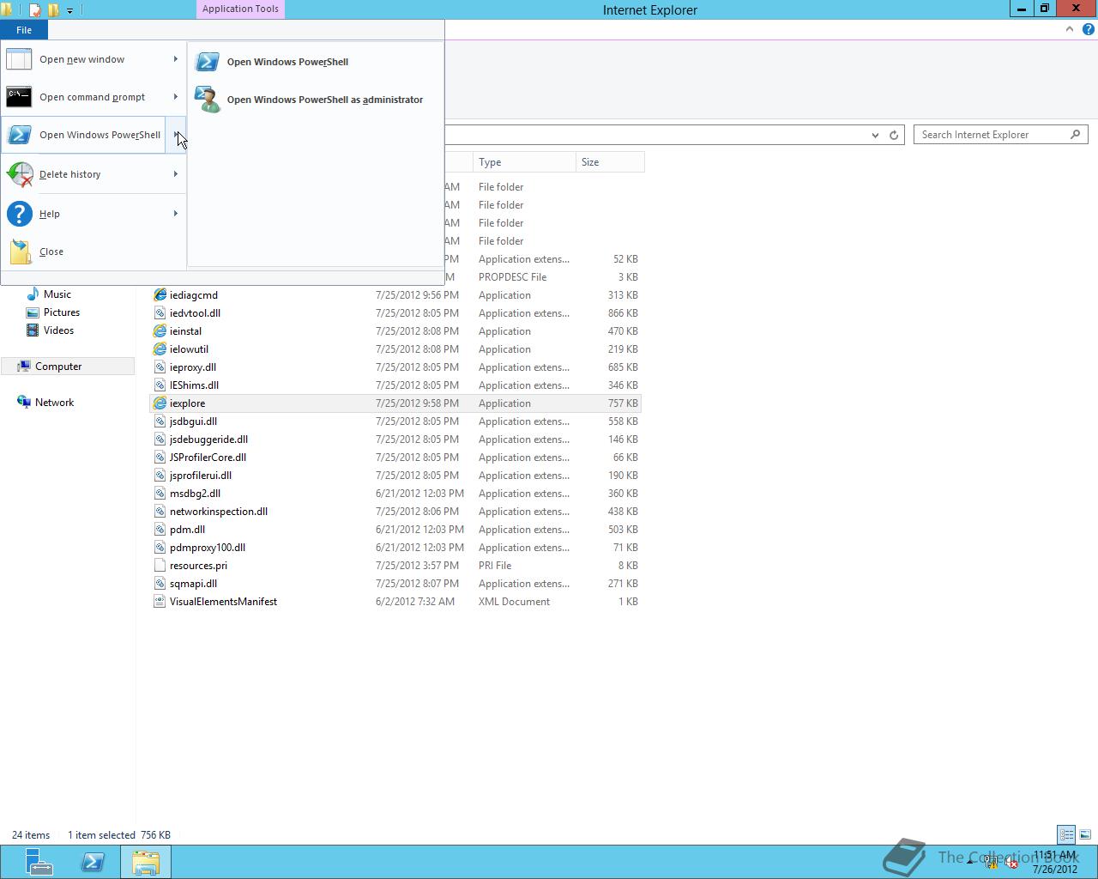Switch to details view layout icon
Viewport: 1098px width, 879px height.
point(1066,834)
